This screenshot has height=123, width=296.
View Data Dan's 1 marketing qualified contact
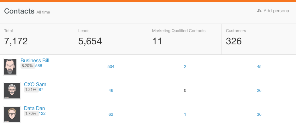185,114
